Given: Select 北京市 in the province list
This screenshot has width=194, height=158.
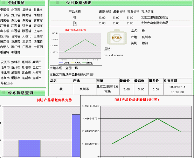Looking at the screenshot, I should tap(16, 10).
